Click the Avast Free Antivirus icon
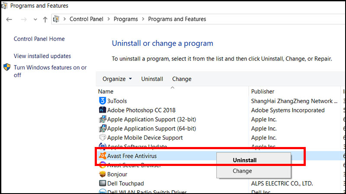346x194 pixels. coord(103,156)
